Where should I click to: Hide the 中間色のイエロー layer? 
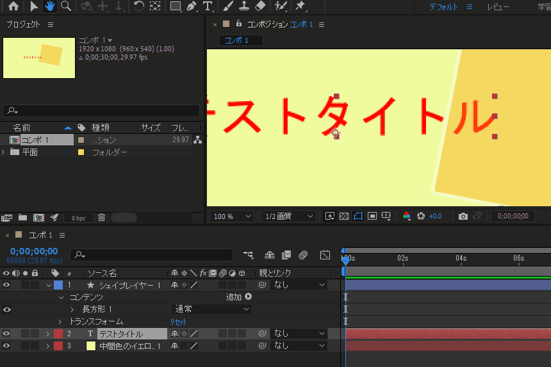(6, 346)
